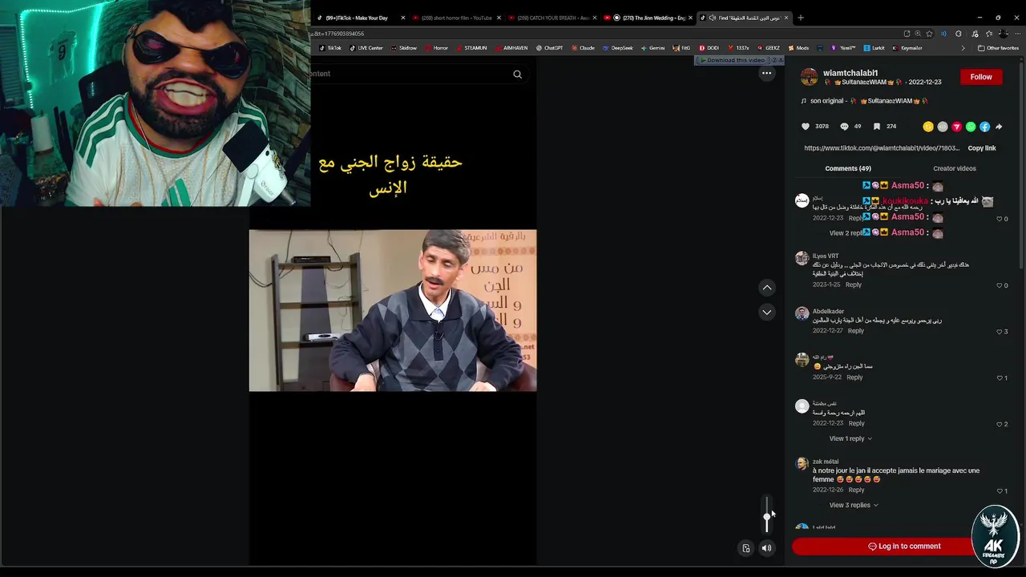Click Copy link
The width and height of the screenshot is (1026, 577).
tap(981, 148)
